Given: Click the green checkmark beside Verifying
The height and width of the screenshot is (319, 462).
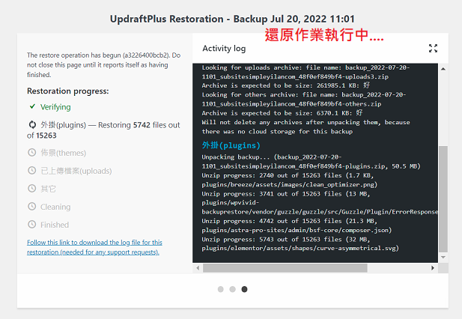Looking at the screenshot, I should tap(31, 107).
